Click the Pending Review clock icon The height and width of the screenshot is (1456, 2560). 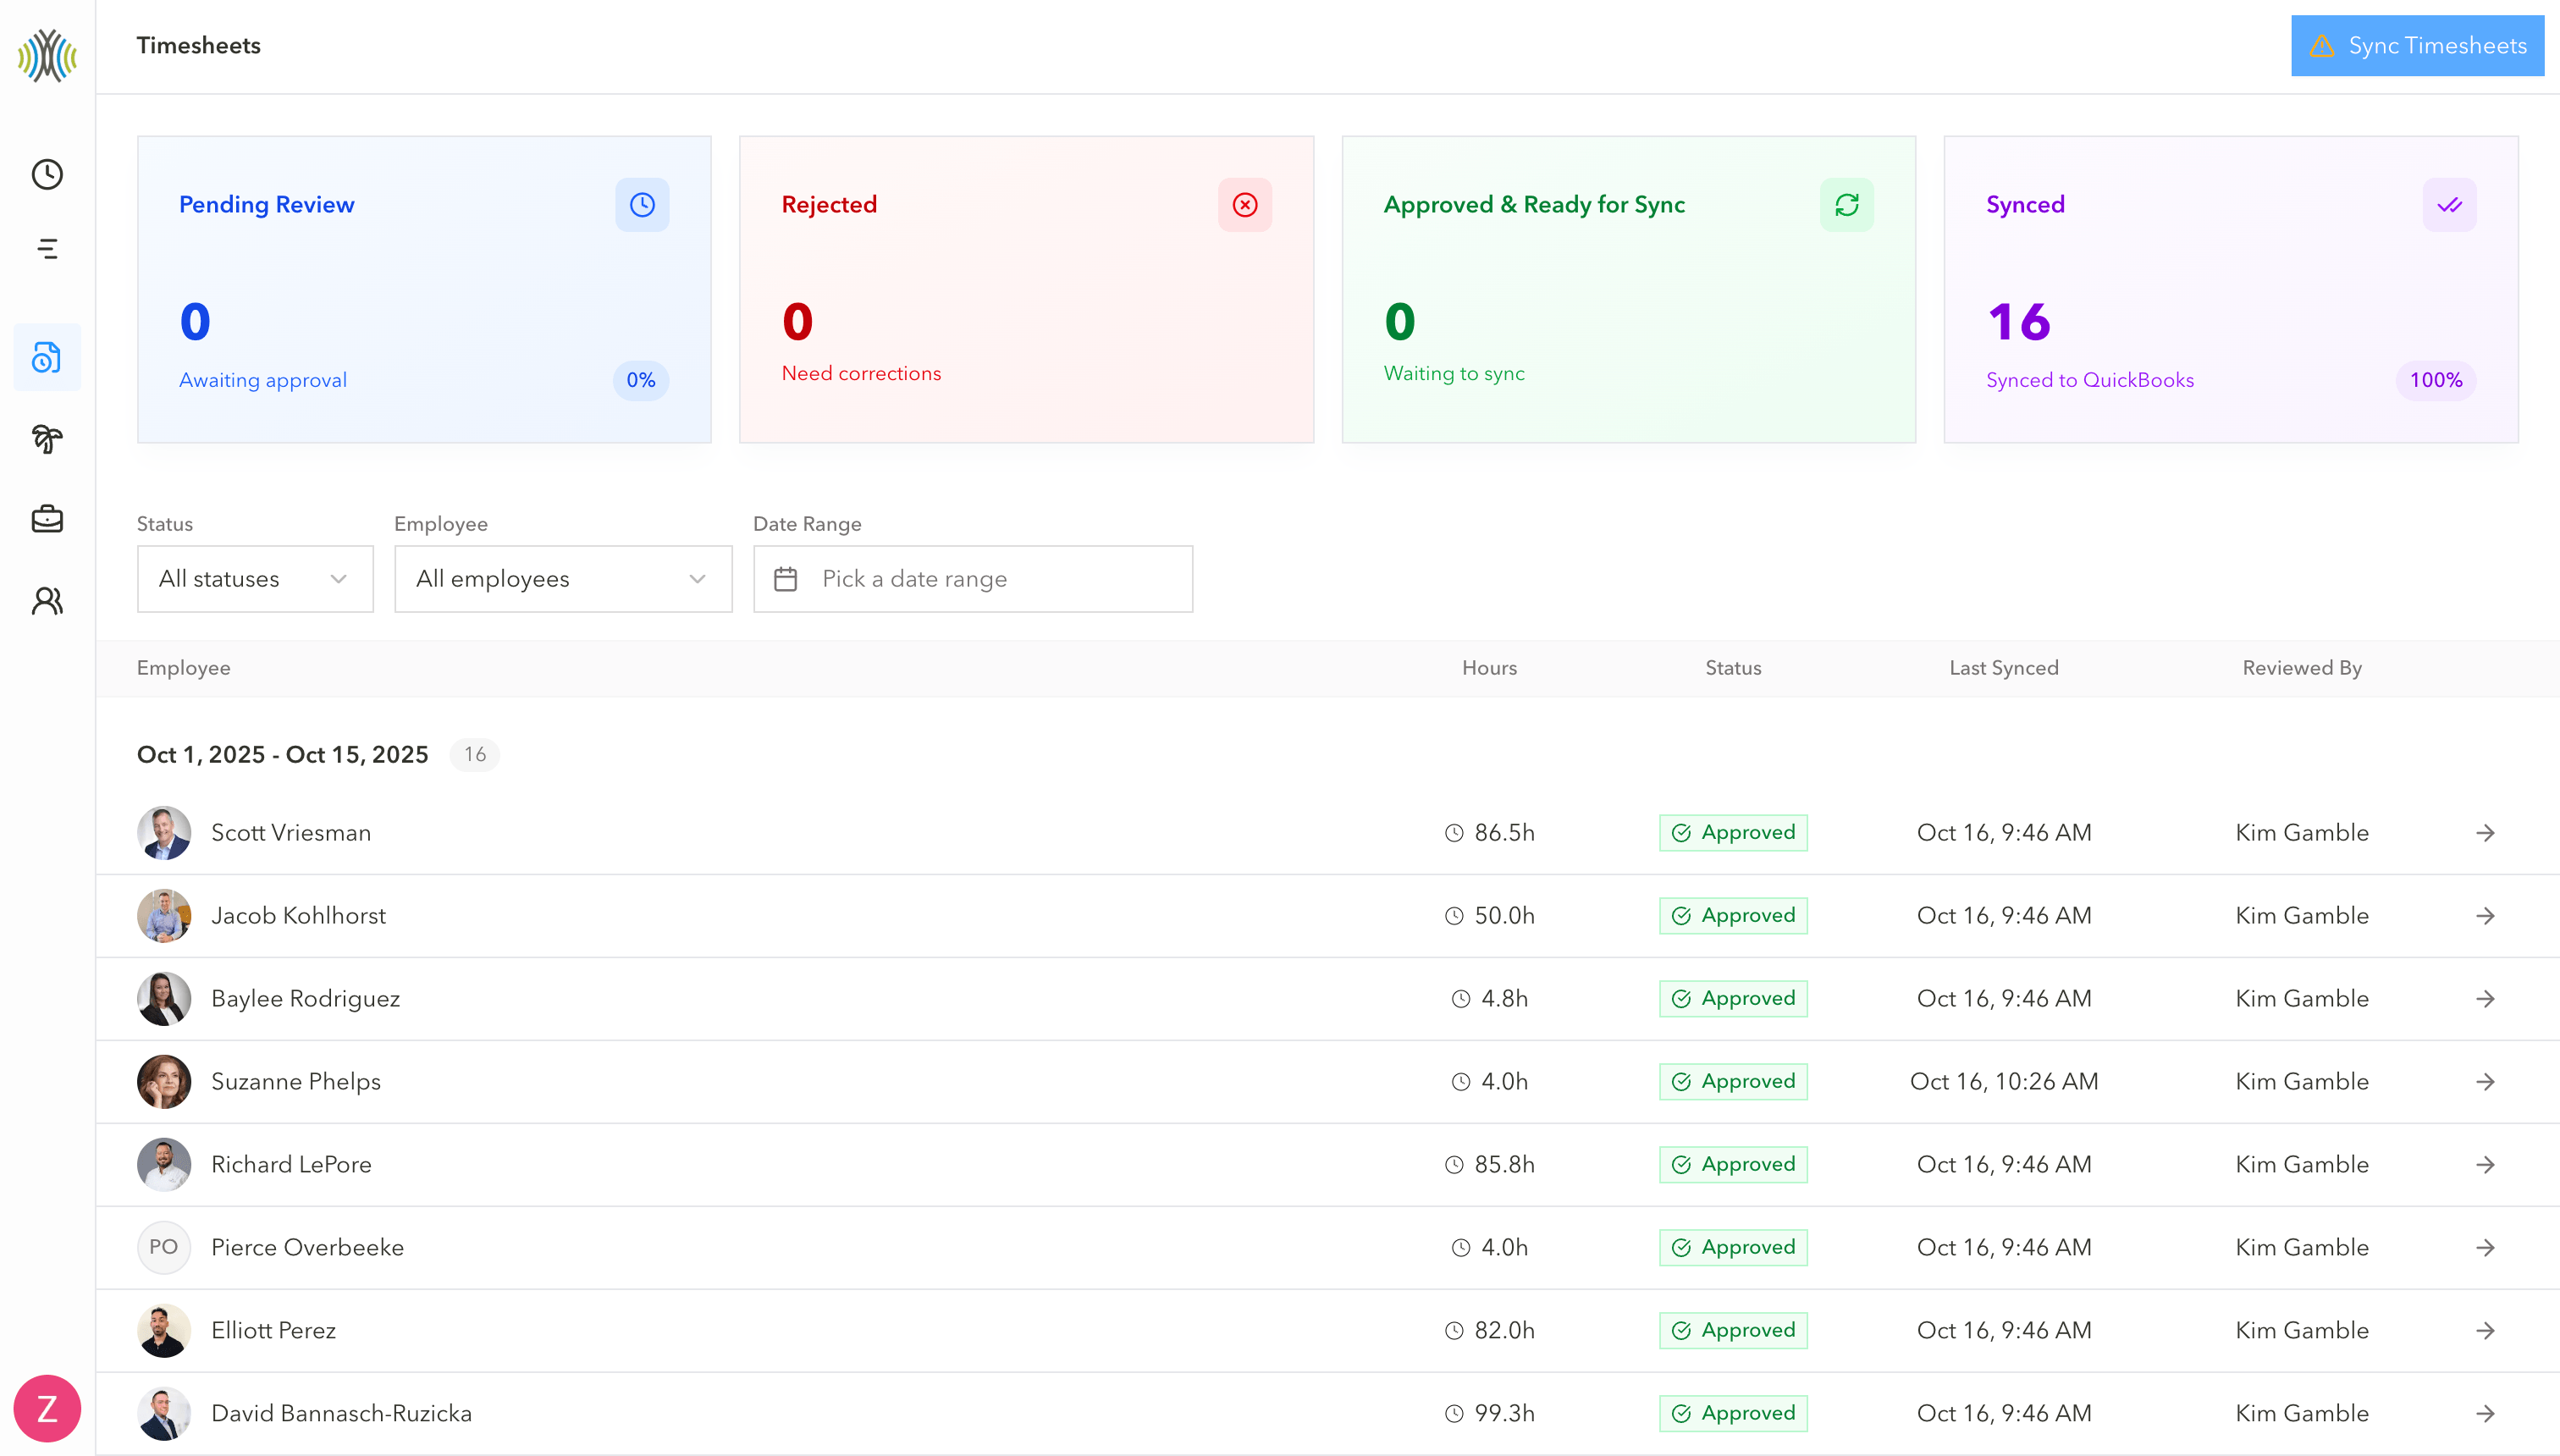[642, 205]
